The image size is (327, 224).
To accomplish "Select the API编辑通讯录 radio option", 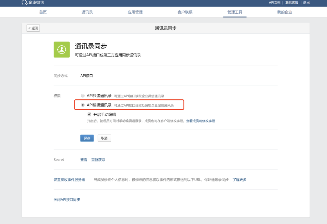I will coord(83,105).
